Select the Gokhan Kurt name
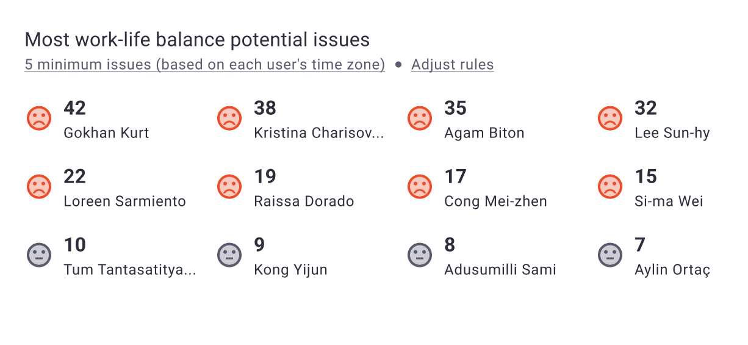Viewport: 748px width, 345px height. click(106, 133)
